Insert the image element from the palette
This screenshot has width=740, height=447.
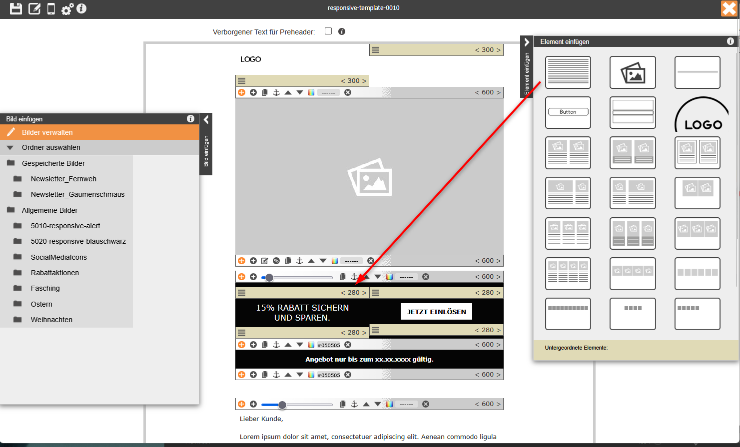tap(633, 72)
